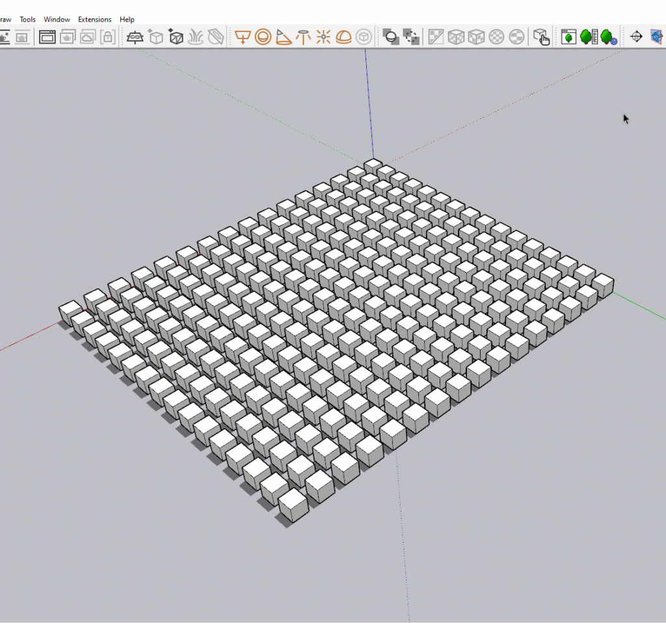The height and width of the screenshot is (623, 666).
Task: Click the orange dome tool icon
Action: (343, 37)
